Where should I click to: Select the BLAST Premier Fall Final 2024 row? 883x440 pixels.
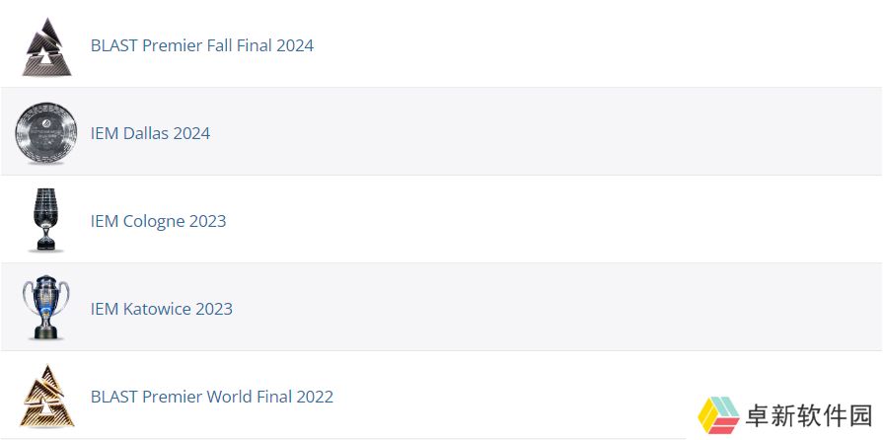[442, 43]
